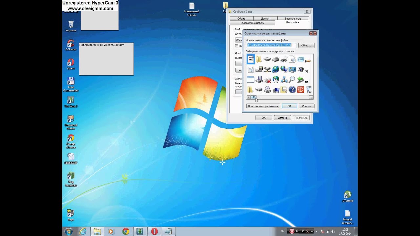The width and height of the screenshot is (420, 236).
Task: Open Google Chrome from the taskbar
Action: pos(126,231)
